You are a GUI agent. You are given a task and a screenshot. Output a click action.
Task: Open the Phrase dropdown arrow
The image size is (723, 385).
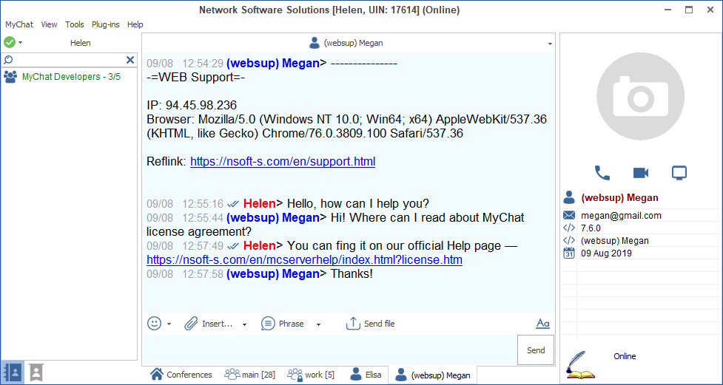point(318,324)
